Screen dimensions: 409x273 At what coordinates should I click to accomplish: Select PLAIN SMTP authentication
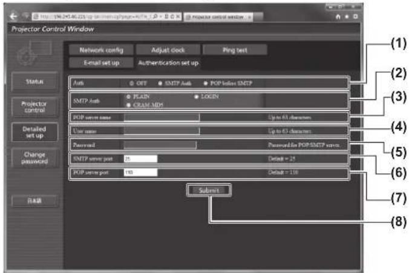(x=128, y=97)
